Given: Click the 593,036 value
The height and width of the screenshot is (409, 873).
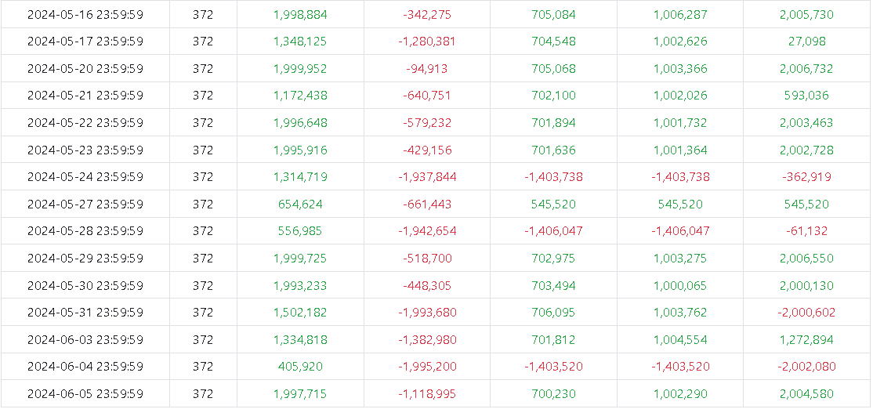Looking at the screenshot, I should click(x=806, y=96).
